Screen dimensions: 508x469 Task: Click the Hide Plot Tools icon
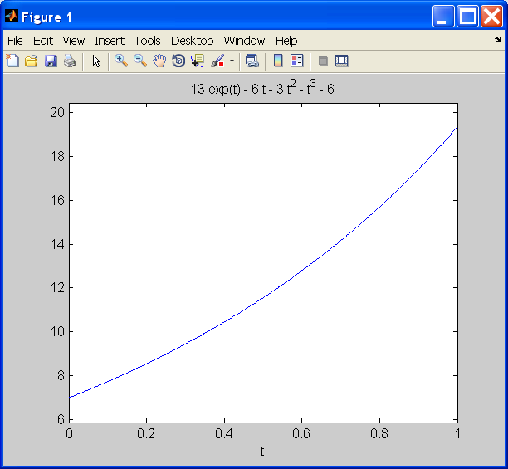click(x=323, y=61)
